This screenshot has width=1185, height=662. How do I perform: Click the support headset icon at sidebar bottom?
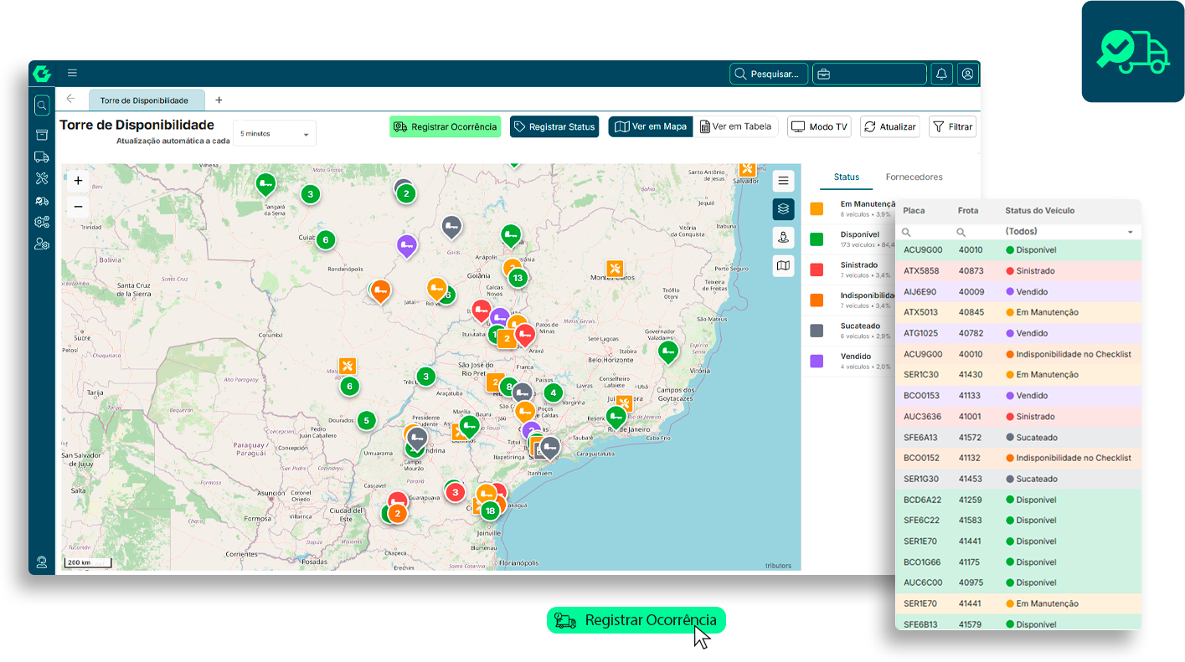coord(42,562)
